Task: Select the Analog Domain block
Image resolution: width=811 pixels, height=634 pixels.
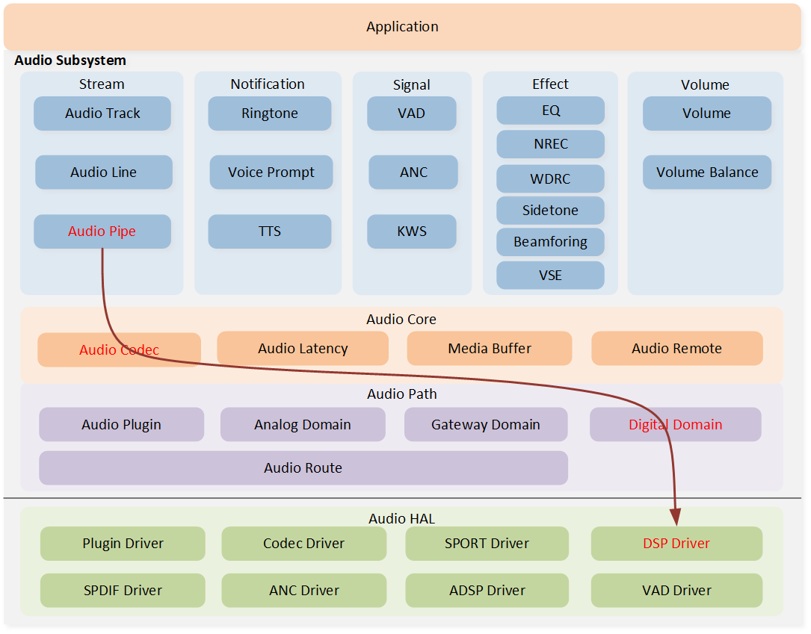Action: point(303,425)
